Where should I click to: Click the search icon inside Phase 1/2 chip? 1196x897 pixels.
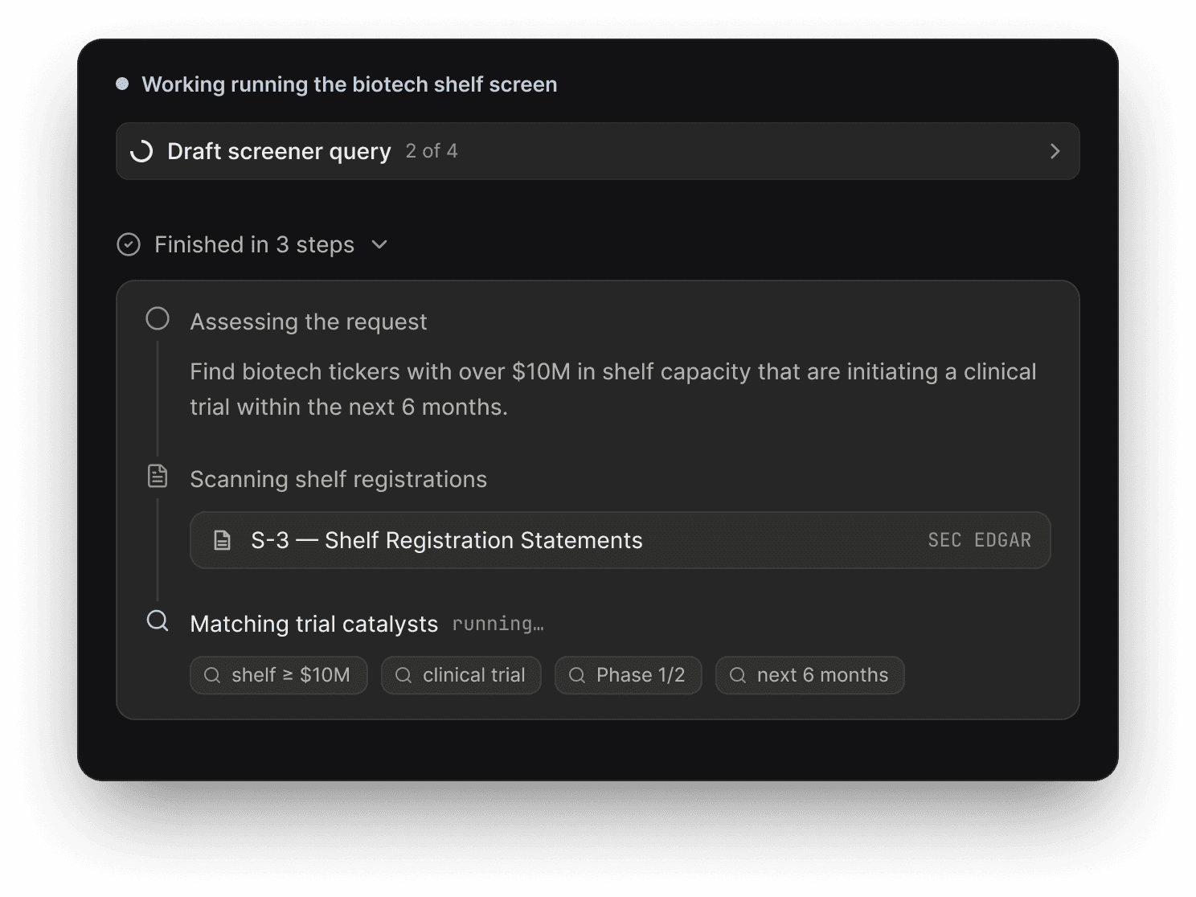(577, 675)
